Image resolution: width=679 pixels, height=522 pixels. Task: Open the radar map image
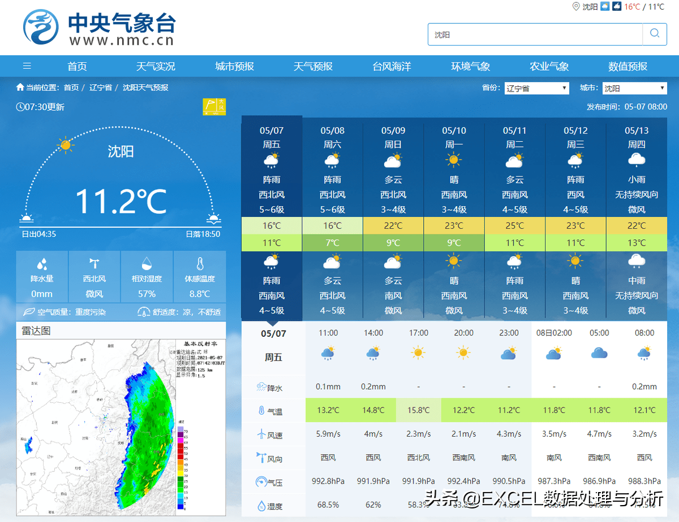pos(121,428)
